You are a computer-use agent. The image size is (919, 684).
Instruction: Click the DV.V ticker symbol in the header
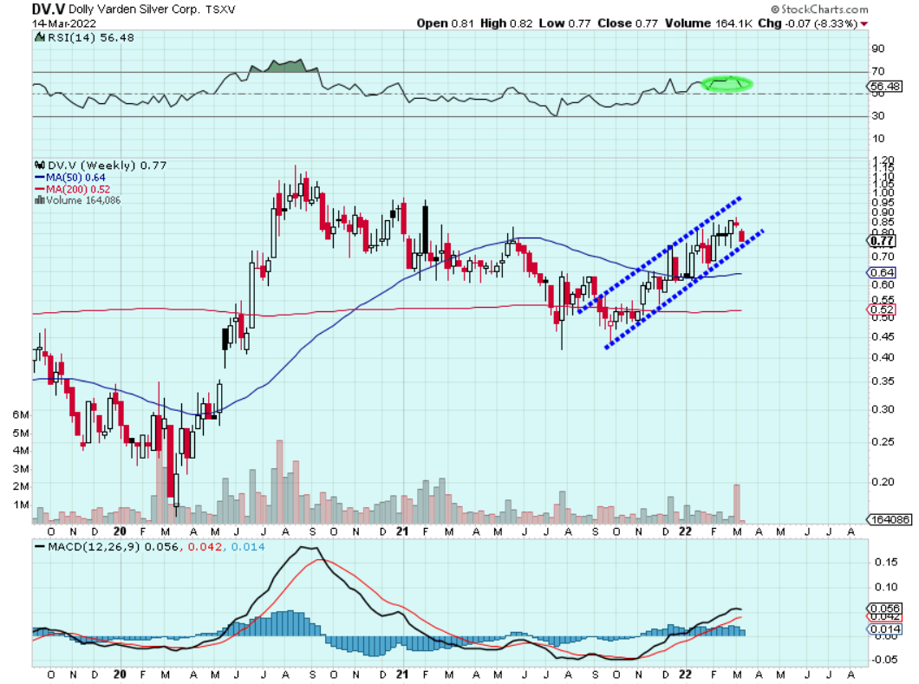[x=48, y=10]
